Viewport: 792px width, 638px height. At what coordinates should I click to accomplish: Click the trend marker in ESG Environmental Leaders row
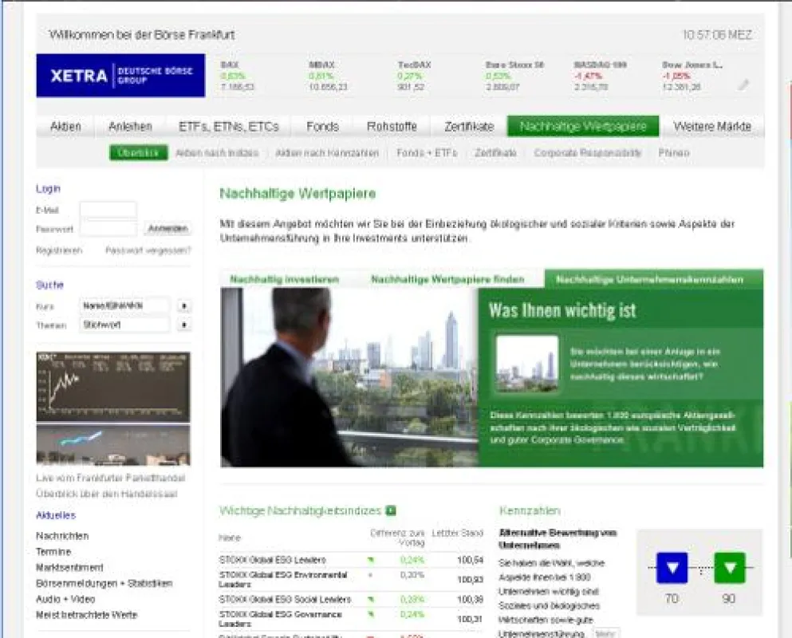click(371, 575)
